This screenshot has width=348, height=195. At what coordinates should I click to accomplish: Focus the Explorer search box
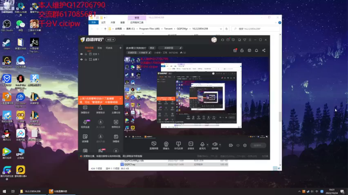[x=255, y=29]
